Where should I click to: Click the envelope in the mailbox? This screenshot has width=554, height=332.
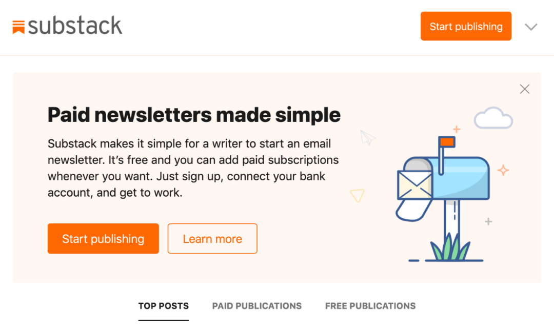point(414,185)
